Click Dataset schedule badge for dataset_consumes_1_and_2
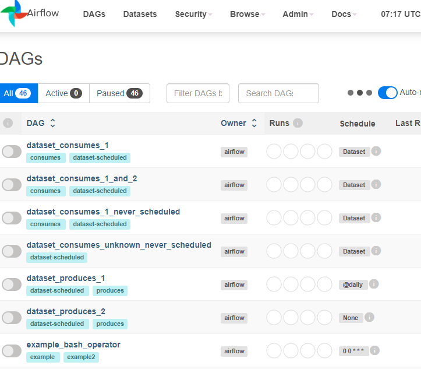Screen dimensions: 421x369 pos(354,185)
